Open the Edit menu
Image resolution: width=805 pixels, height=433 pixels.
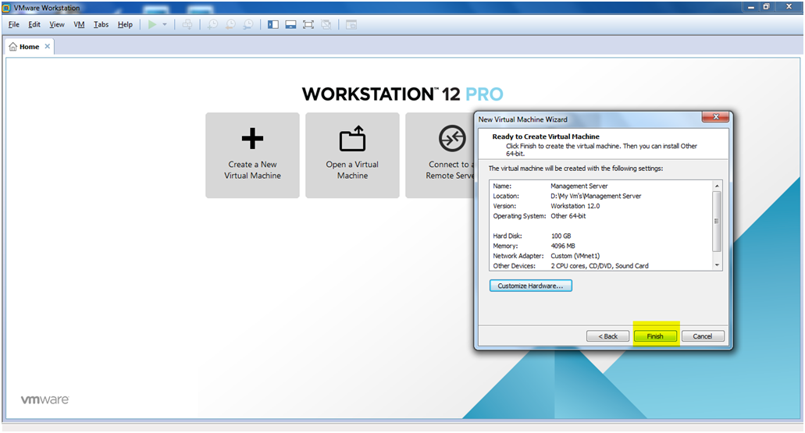34,25
